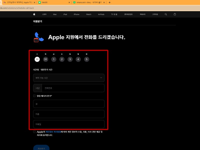Open the iPhone menu item
The height and width of the screenshot is (150, 200).
77,14
